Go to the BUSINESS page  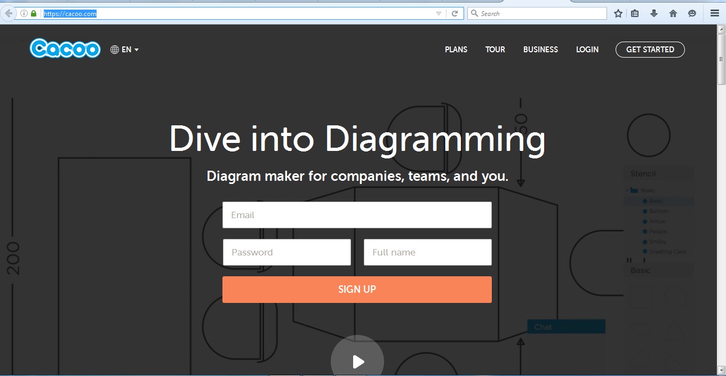(x=540, y=50)
